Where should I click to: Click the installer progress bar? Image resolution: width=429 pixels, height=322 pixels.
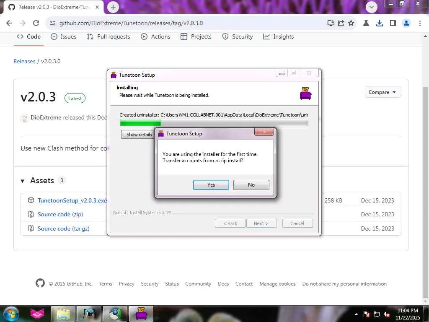pos(214,123)
